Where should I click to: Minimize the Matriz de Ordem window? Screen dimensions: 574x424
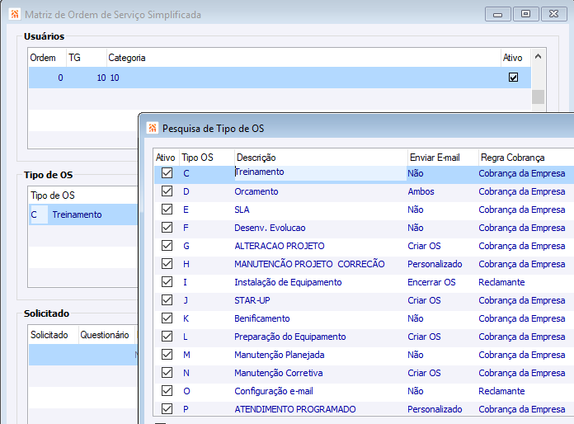497,14
